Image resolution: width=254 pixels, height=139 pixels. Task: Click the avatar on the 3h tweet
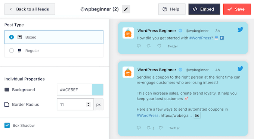128,33
